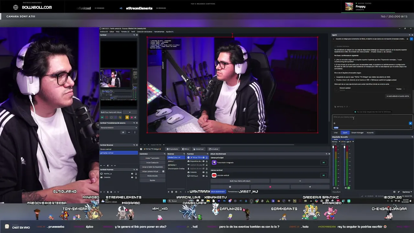414x233 pixels.
Task: Mute the Mic/Aux channel
Action: click(x=334, y=188)
